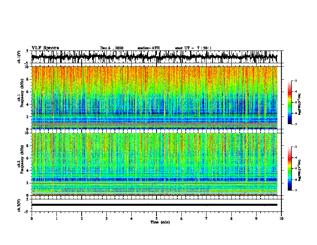Click the "-3" label on ch.1 color bar
The image size is (317, 245).
click(295, 80)
